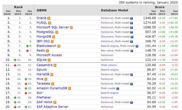Click the plus icon beside MongoDB
Viewport: 182px width, 110px height.
[x=54, y=37]
